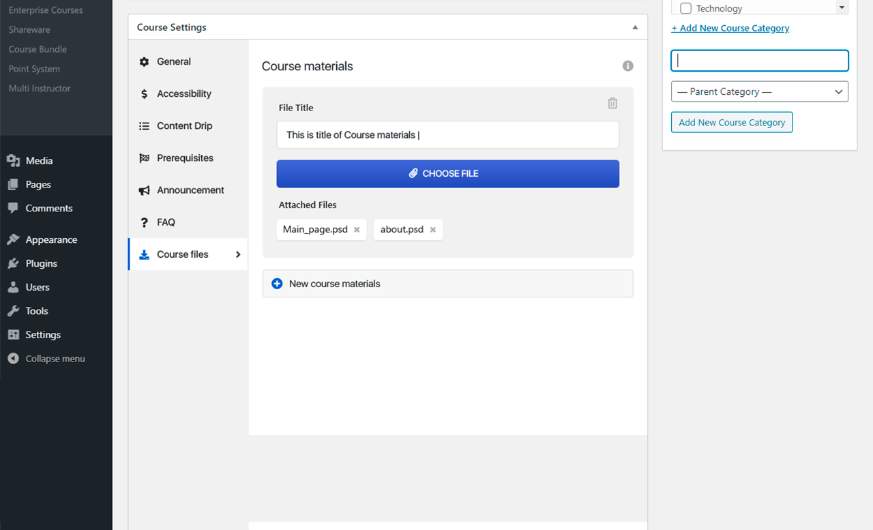This screenshot has height=530, width=873.
Task: Switch to the Announcement settings tab
Action: (x=190, y=190)
